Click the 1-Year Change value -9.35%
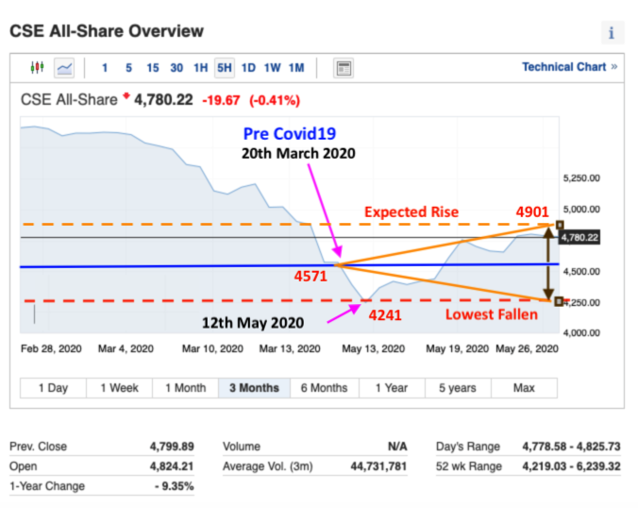Screen dimensions: 638x508 point(175,486)
